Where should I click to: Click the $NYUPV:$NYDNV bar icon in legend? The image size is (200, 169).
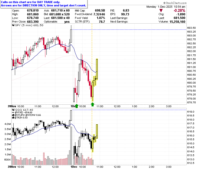13,115
